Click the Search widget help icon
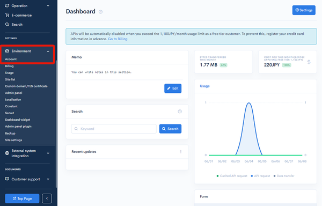Image resolution: width=322 pixels, height=206 pixels. (180, 112)
